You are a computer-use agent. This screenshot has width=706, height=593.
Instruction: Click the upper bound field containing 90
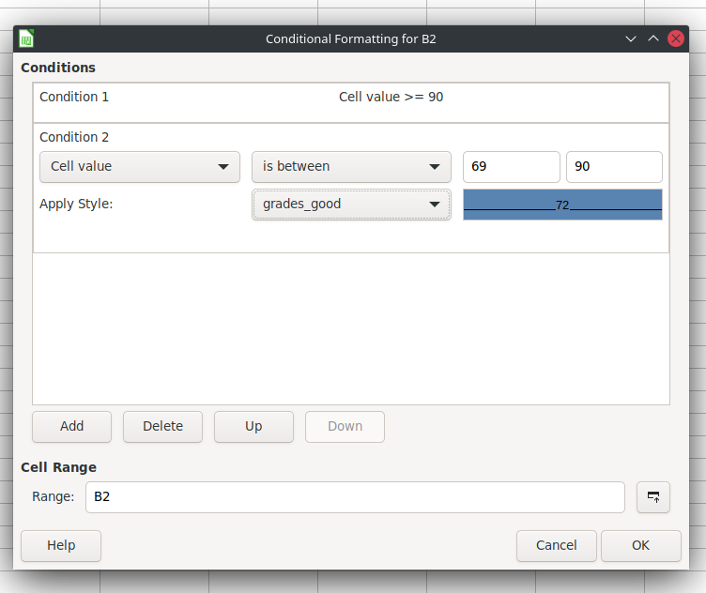(x=614, y=166)
